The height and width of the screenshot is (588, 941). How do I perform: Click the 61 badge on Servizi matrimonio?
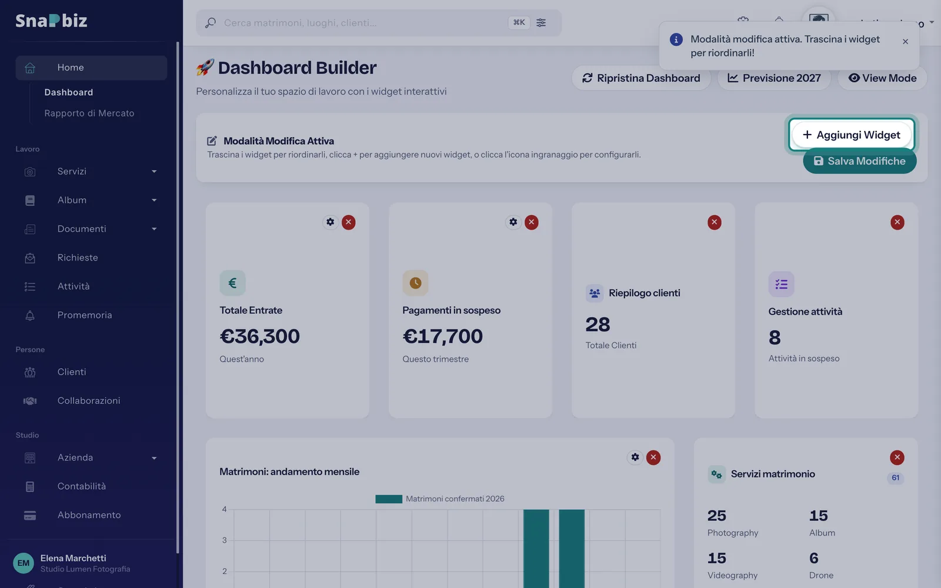[x=895, y=478]
